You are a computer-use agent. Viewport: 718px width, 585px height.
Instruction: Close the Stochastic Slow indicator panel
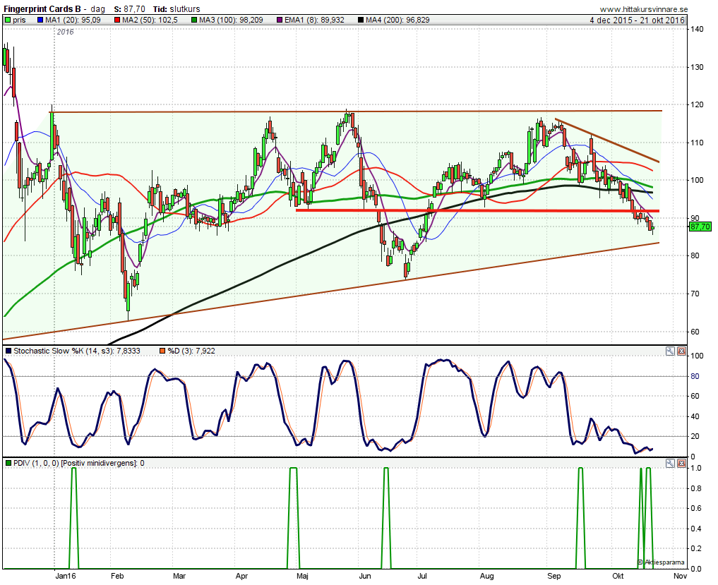[x=681, y=351]
